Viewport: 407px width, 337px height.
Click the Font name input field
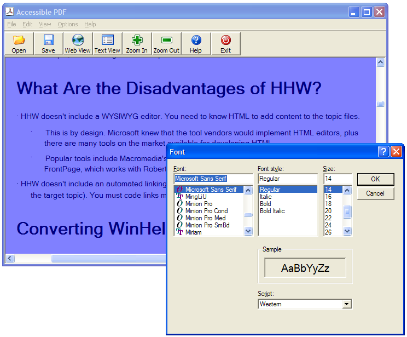(213, 179)
